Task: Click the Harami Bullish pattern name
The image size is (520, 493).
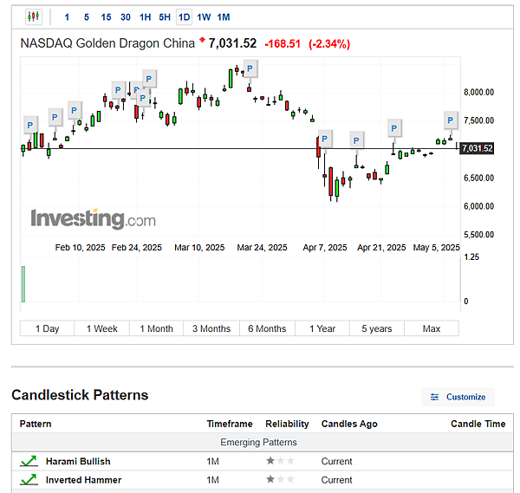Action: (78, 461)
